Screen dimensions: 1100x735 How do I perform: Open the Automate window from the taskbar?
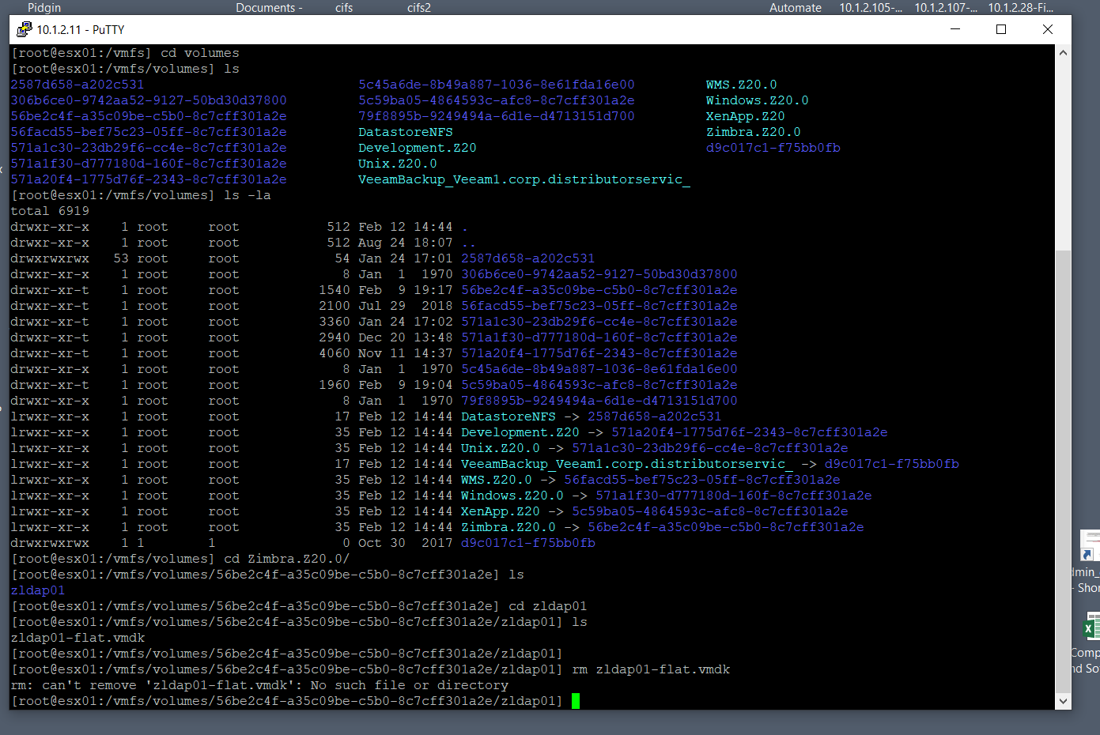pyautogui.click(x=795, y=8)
